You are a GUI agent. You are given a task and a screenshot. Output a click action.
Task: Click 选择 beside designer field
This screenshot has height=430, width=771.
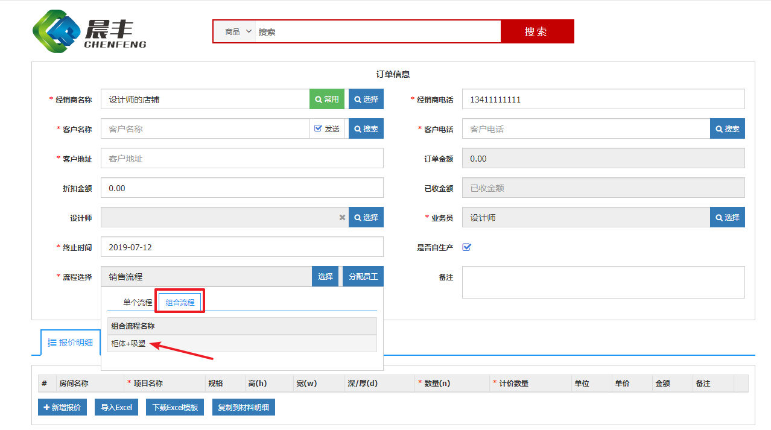(366, 218)
